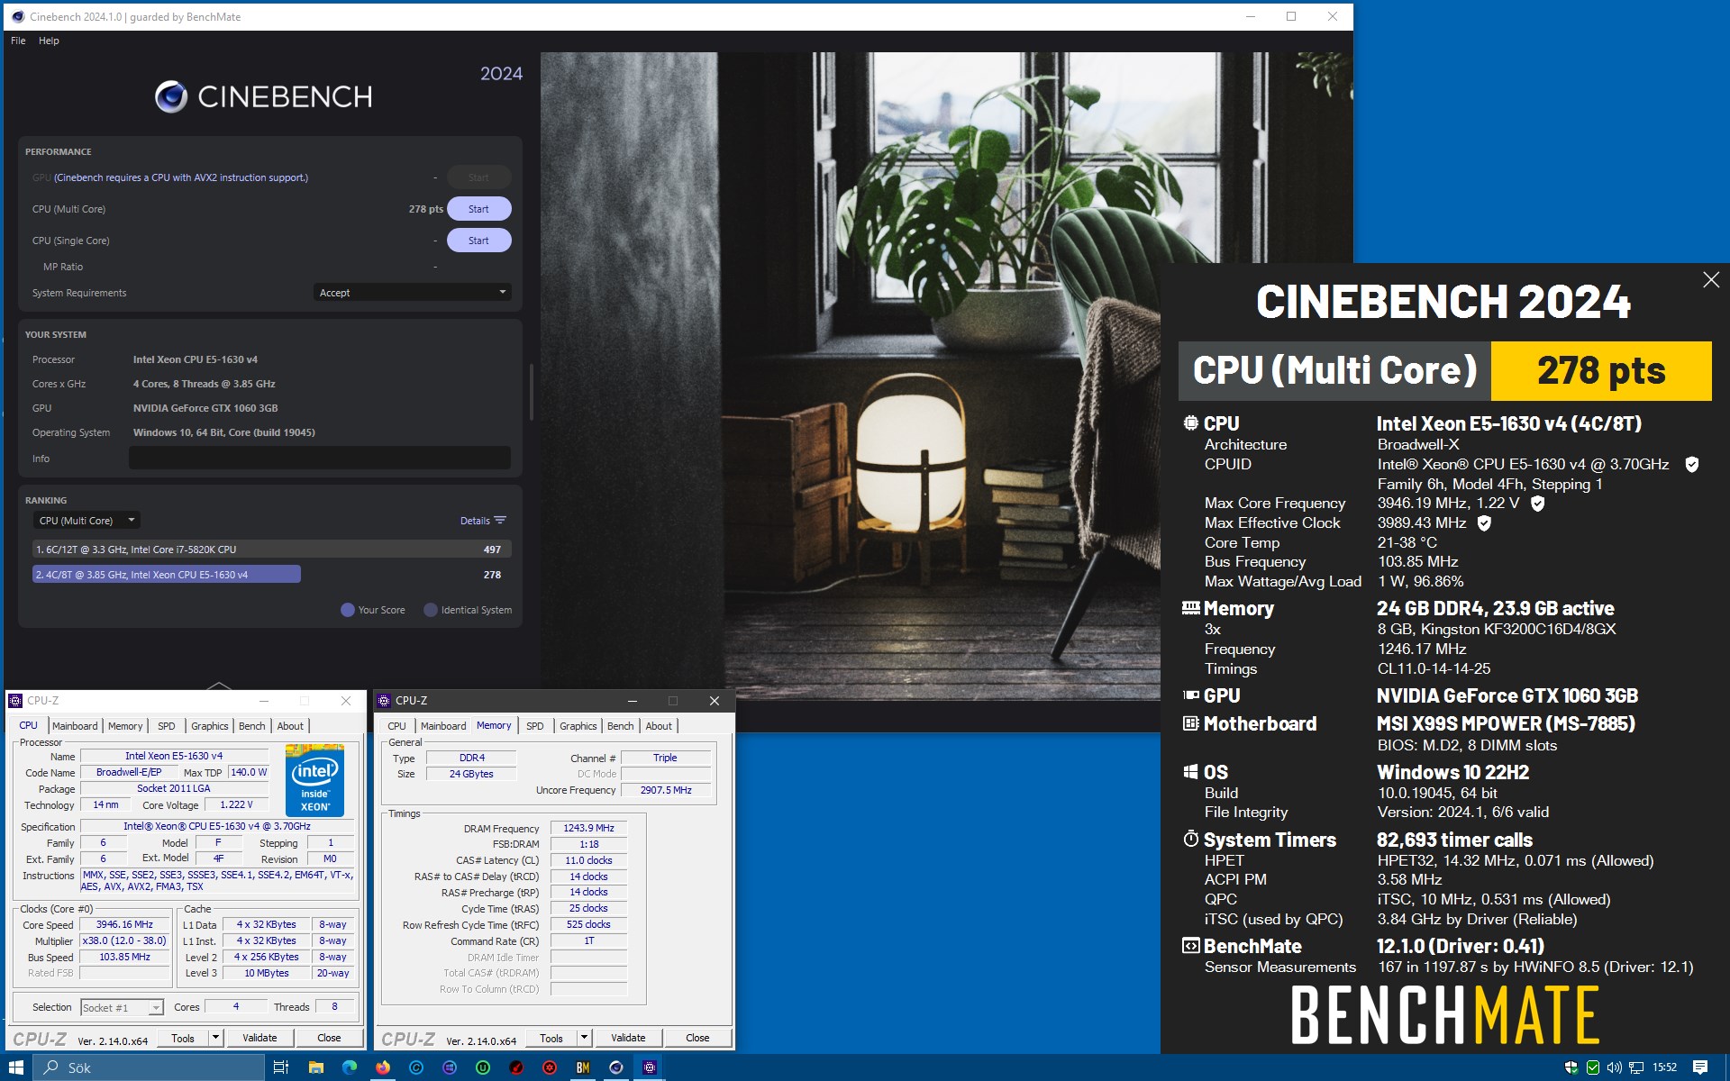Open the Ranking CPU (Multi Core) dropdown
Image resolution: width=1730 pixels, height=1081 pixels.
pyautogui.click(x=86, y=521)
